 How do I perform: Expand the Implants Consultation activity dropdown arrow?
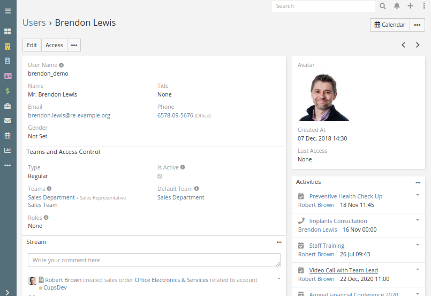click(x=418, y=220)
